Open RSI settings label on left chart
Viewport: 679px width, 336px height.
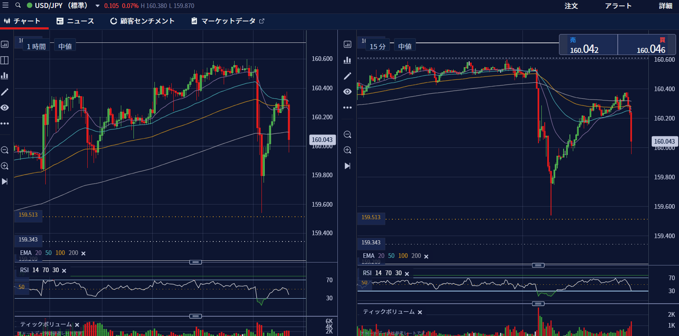click(24, 270)
